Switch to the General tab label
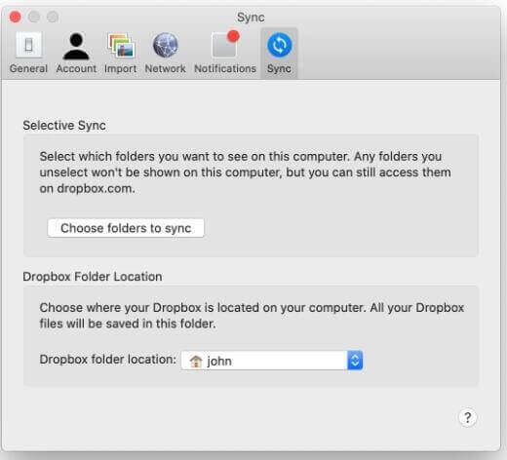507x460 pixels. 28,69
